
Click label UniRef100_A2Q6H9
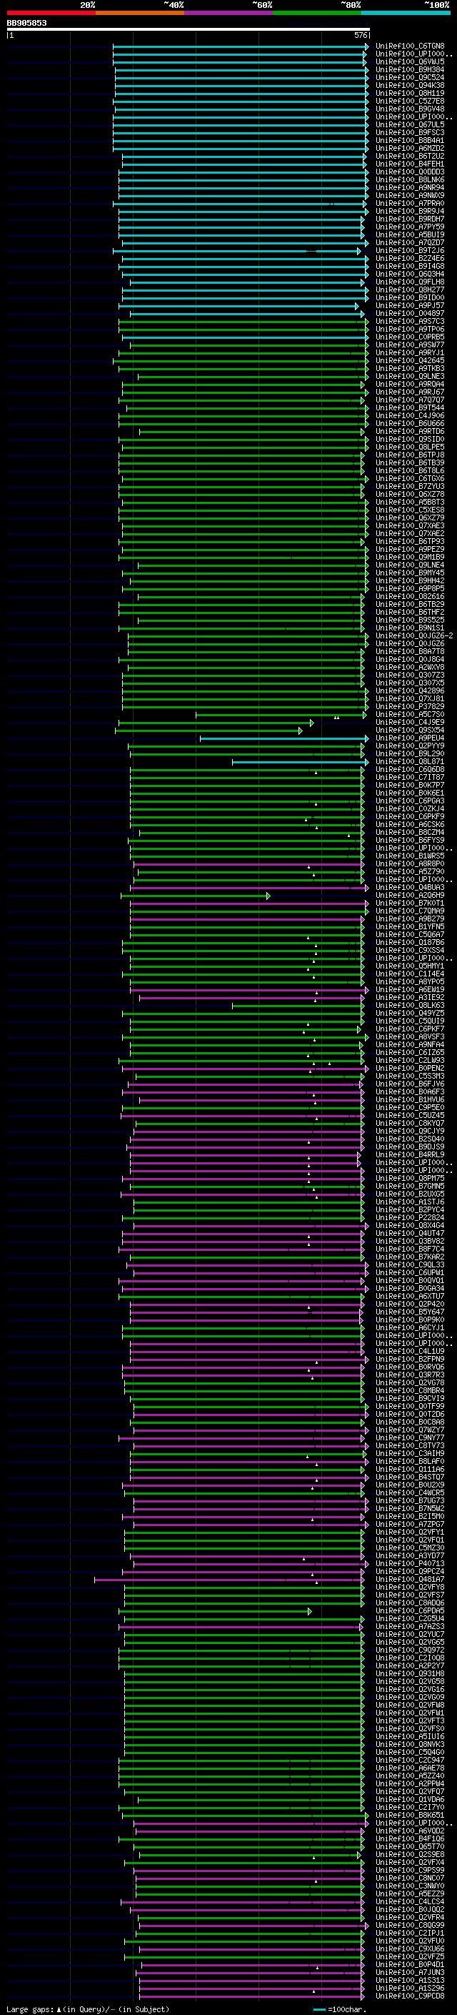click(x=410, y=895)
